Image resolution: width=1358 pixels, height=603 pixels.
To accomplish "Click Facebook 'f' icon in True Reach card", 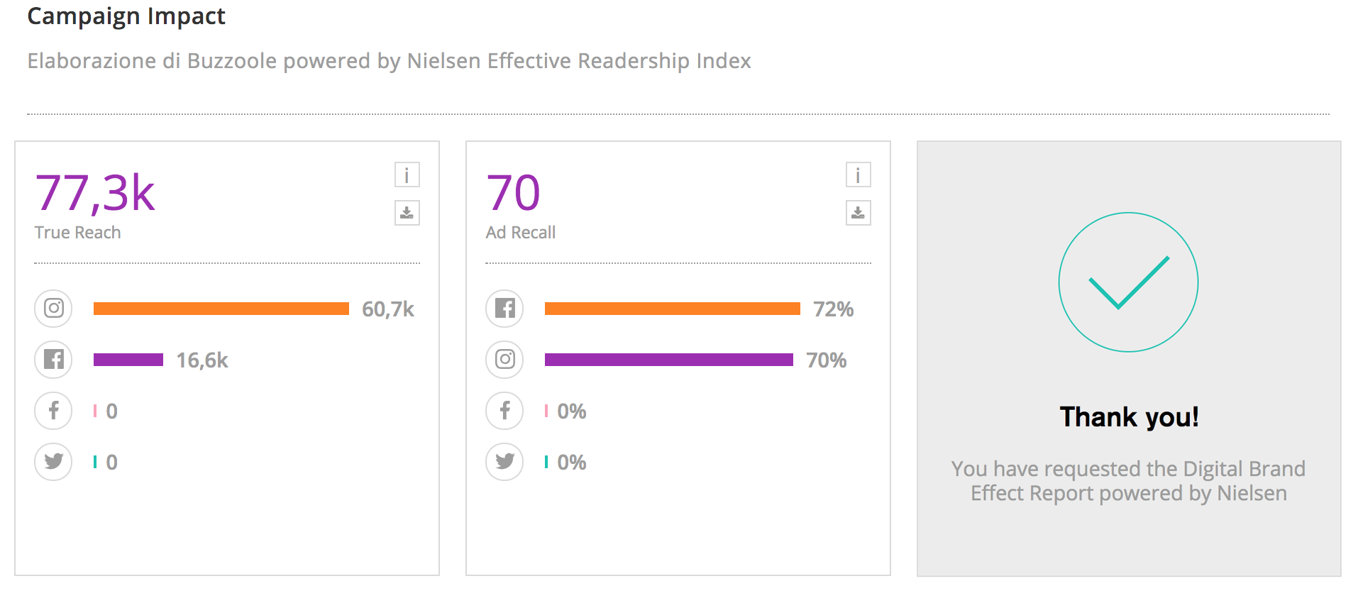I will click(x=54, y=411).
